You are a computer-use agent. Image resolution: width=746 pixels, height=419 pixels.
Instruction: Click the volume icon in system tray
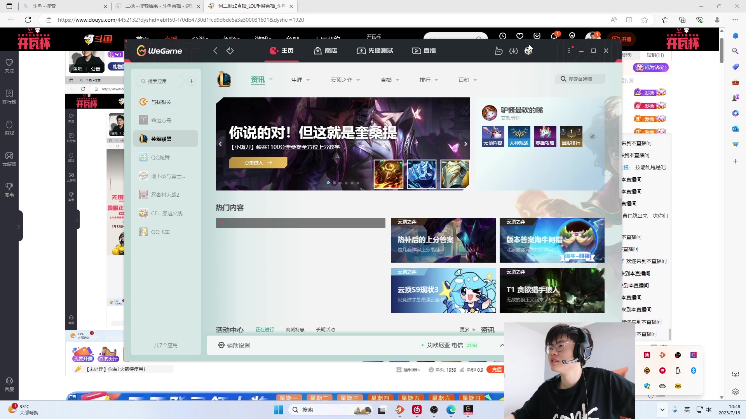point(709,410)
